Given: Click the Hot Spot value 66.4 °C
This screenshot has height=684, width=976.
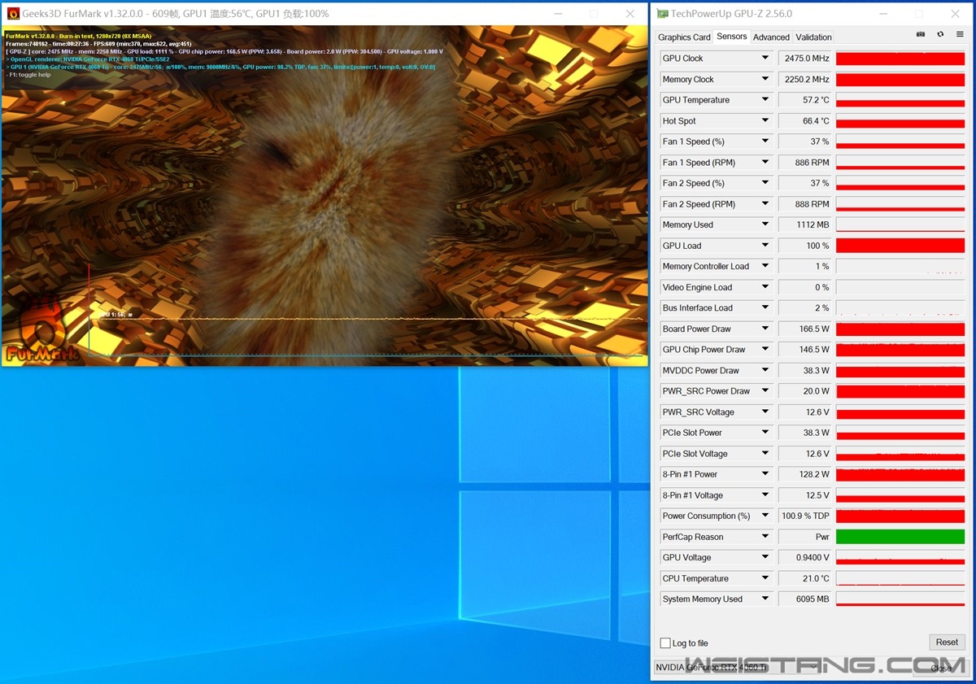Looking at the screenshot, I should coord(805,121).
